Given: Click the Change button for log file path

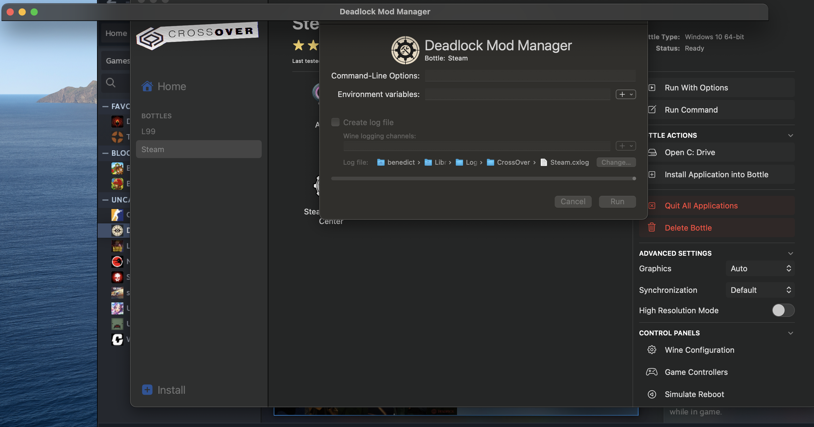Looking at the screenshot, I should tap(615, 162).
